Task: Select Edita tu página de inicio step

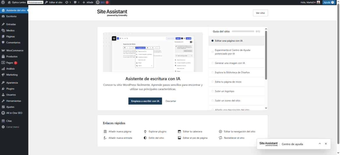Action: click(x=236, y=82)
